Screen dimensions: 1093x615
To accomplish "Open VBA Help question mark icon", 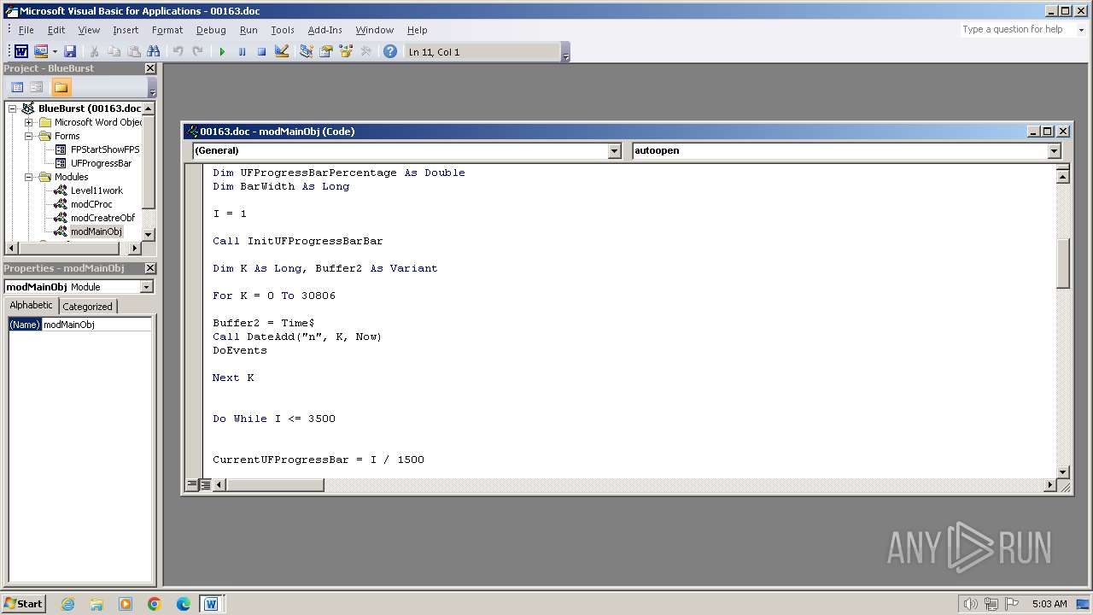I will click(x=390, y=52).
